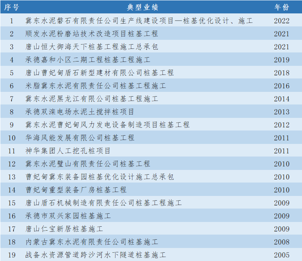Click year 2021 in 唐山恒大御海天下 row

281,47
